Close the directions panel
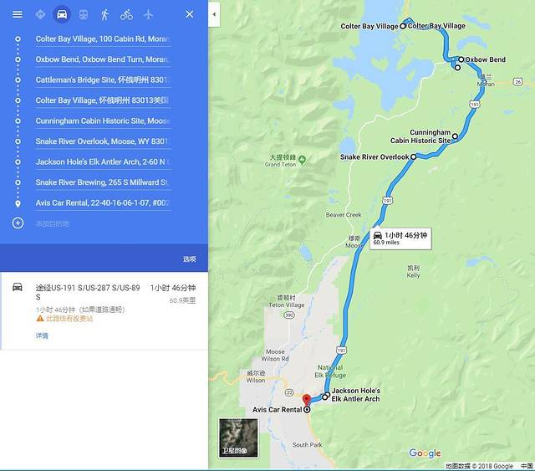535x471 pixels. pyautogui.click(x=190, y=14)
